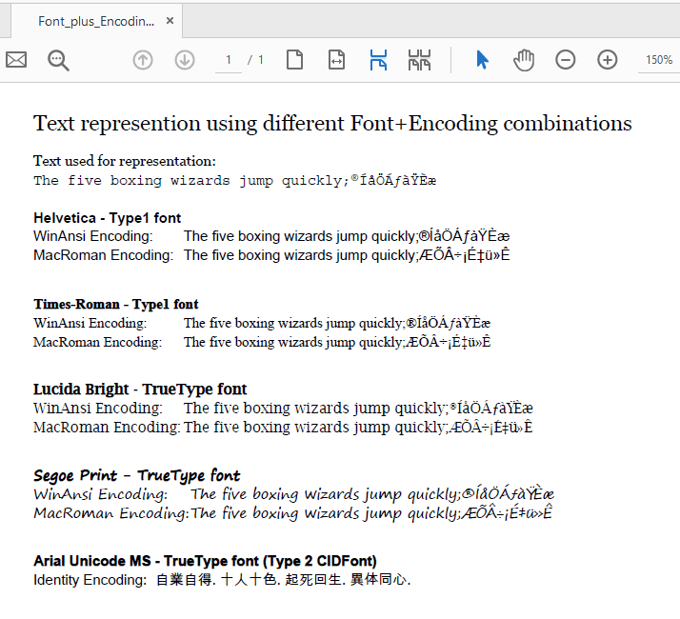The width and height of the screenshot is (680, 619).
Task: Open the find text magnifier tool
Action: pos(58,60)
